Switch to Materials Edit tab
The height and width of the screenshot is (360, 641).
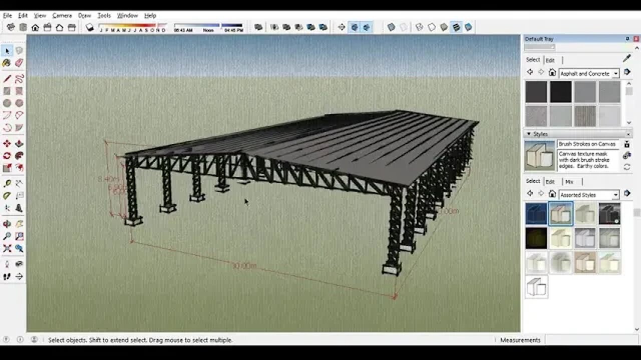tap(550, 60)
